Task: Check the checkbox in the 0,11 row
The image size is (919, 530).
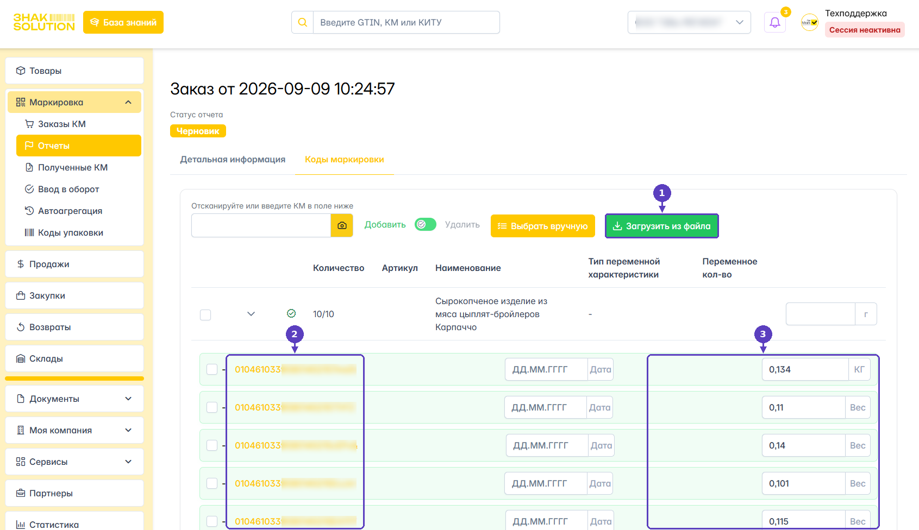Action: [212, 407]
